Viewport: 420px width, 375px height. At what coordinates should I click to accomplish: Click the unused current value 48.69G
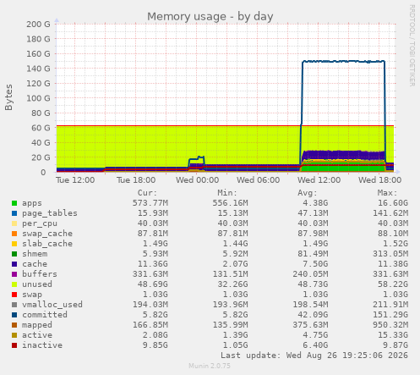click(x=153, y=284)
